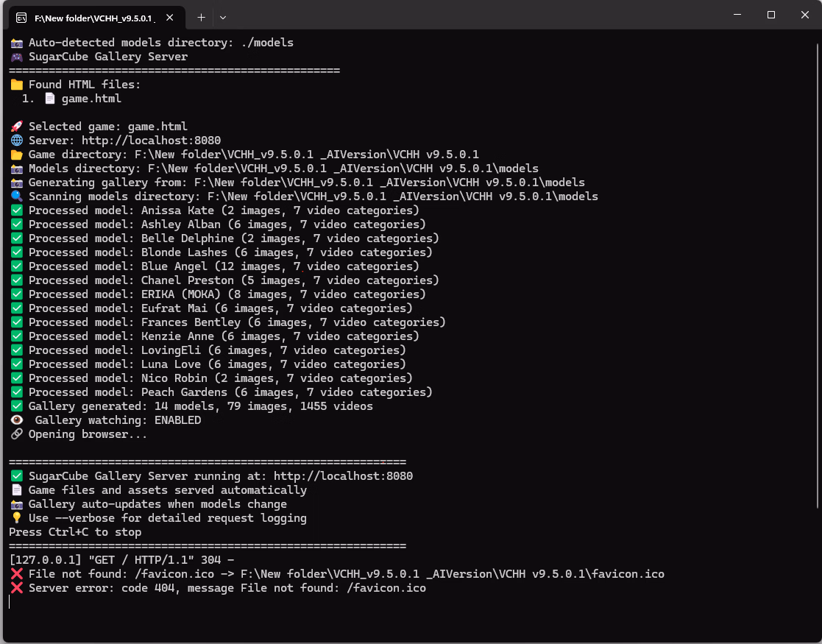
Task: Open a new terminal tab
Action: [x=201, y=18]
